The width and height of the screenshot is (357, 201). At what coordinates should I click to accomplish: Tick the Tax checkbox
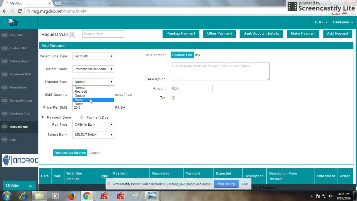[173, 98]
